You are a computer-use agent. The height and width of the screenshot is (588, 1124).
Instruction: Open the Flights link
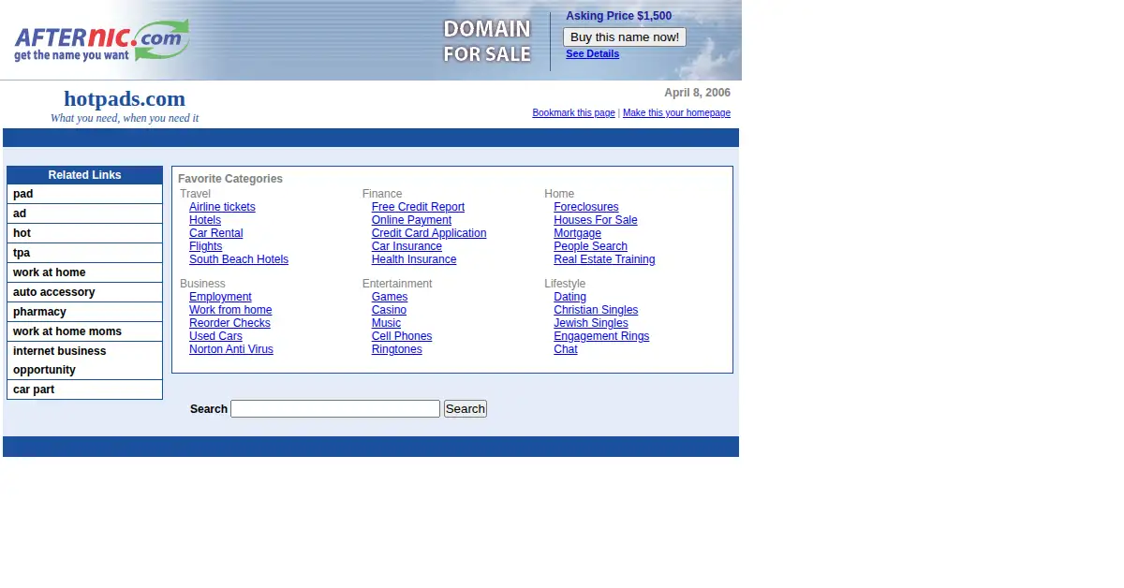point(205,246)
